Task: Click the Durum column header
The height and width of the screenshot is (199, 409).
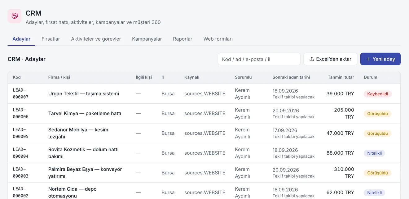Action: 371,77
